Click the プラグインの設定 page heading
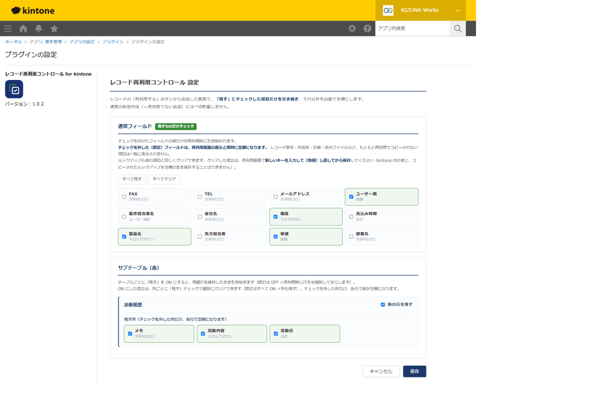This screenshot has height=396, width=595. (x=31, y=55)
